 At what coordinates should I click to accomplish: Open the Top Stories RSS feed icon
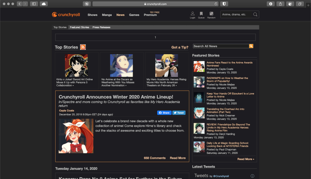(x=83, y=47)
